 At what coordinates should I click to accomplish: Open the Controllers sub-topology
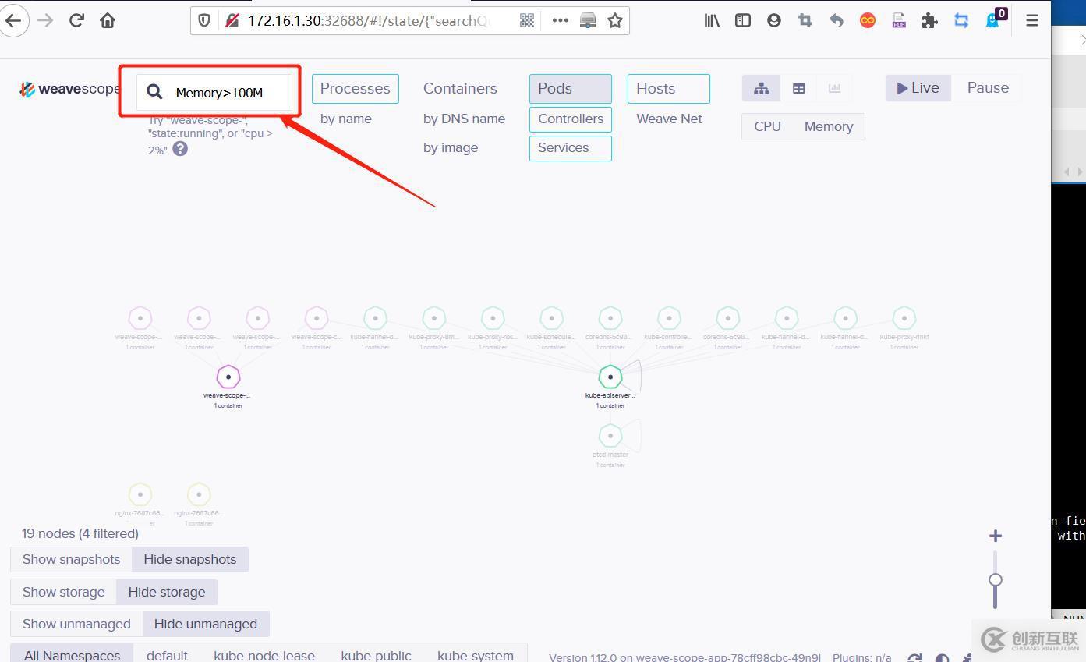point(570,119)
